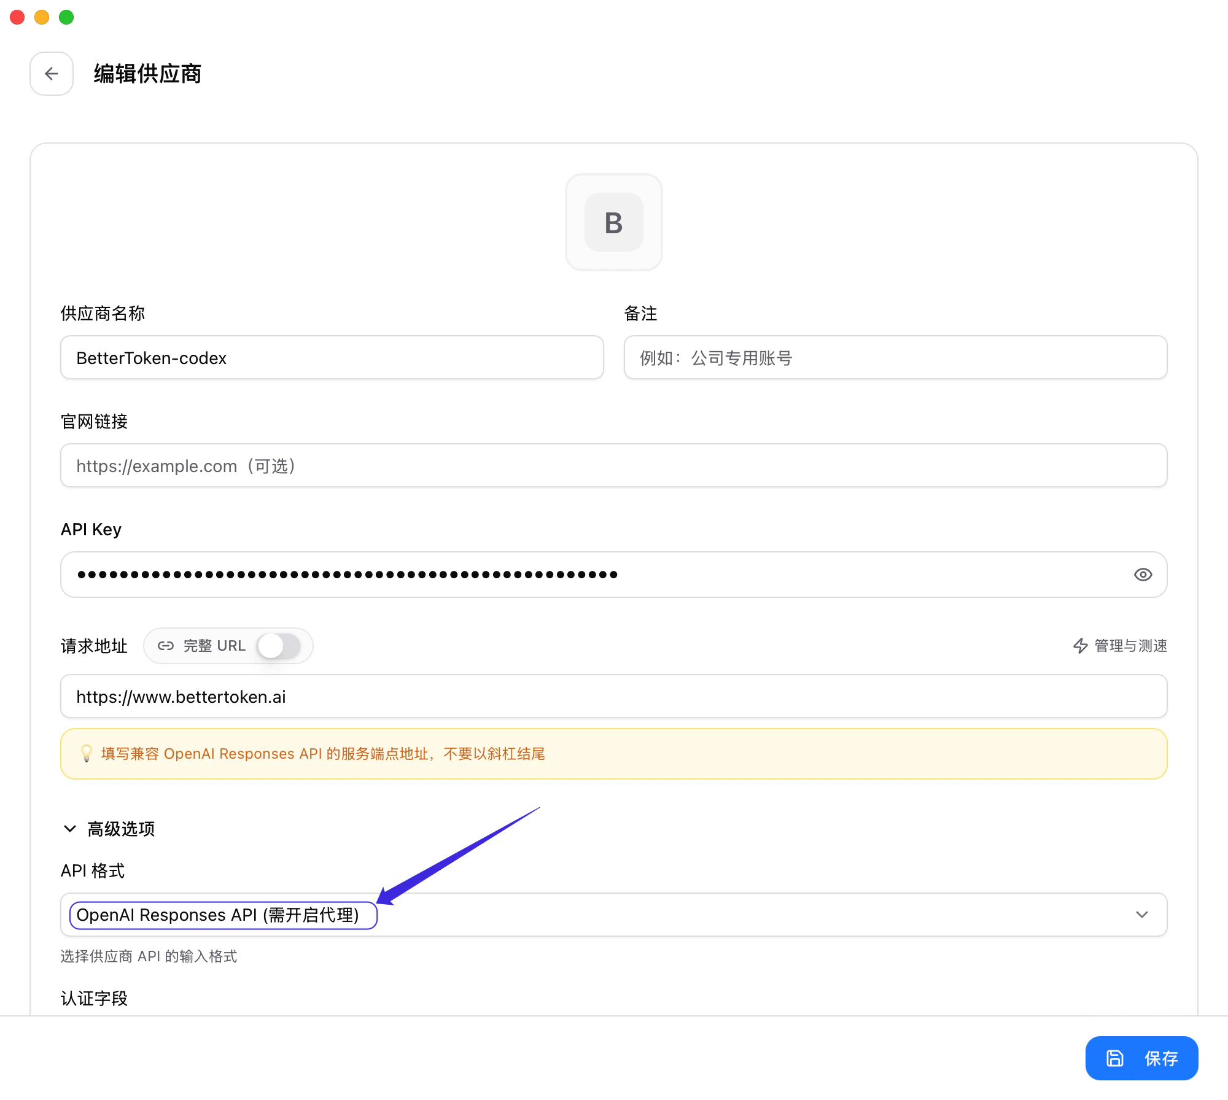Click the chain-link icon in the 完整 URL pill
Image resolution: width=1228 pixels, height=1100 pixels.
pos(166,646)
